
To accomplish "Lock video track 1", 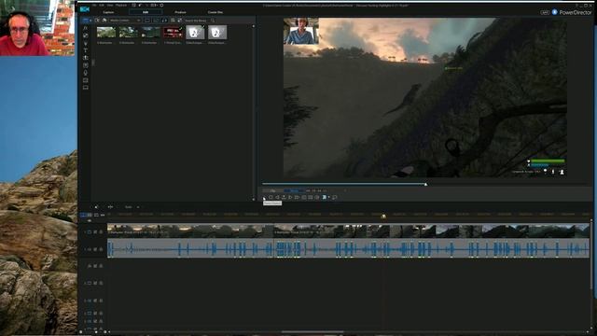I will click(x=101, y=231).
